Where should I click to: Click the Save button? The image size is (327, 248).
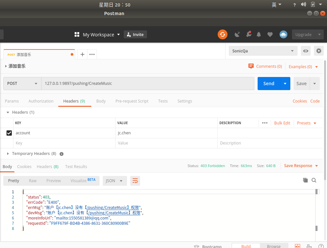(x=301, y=84)
